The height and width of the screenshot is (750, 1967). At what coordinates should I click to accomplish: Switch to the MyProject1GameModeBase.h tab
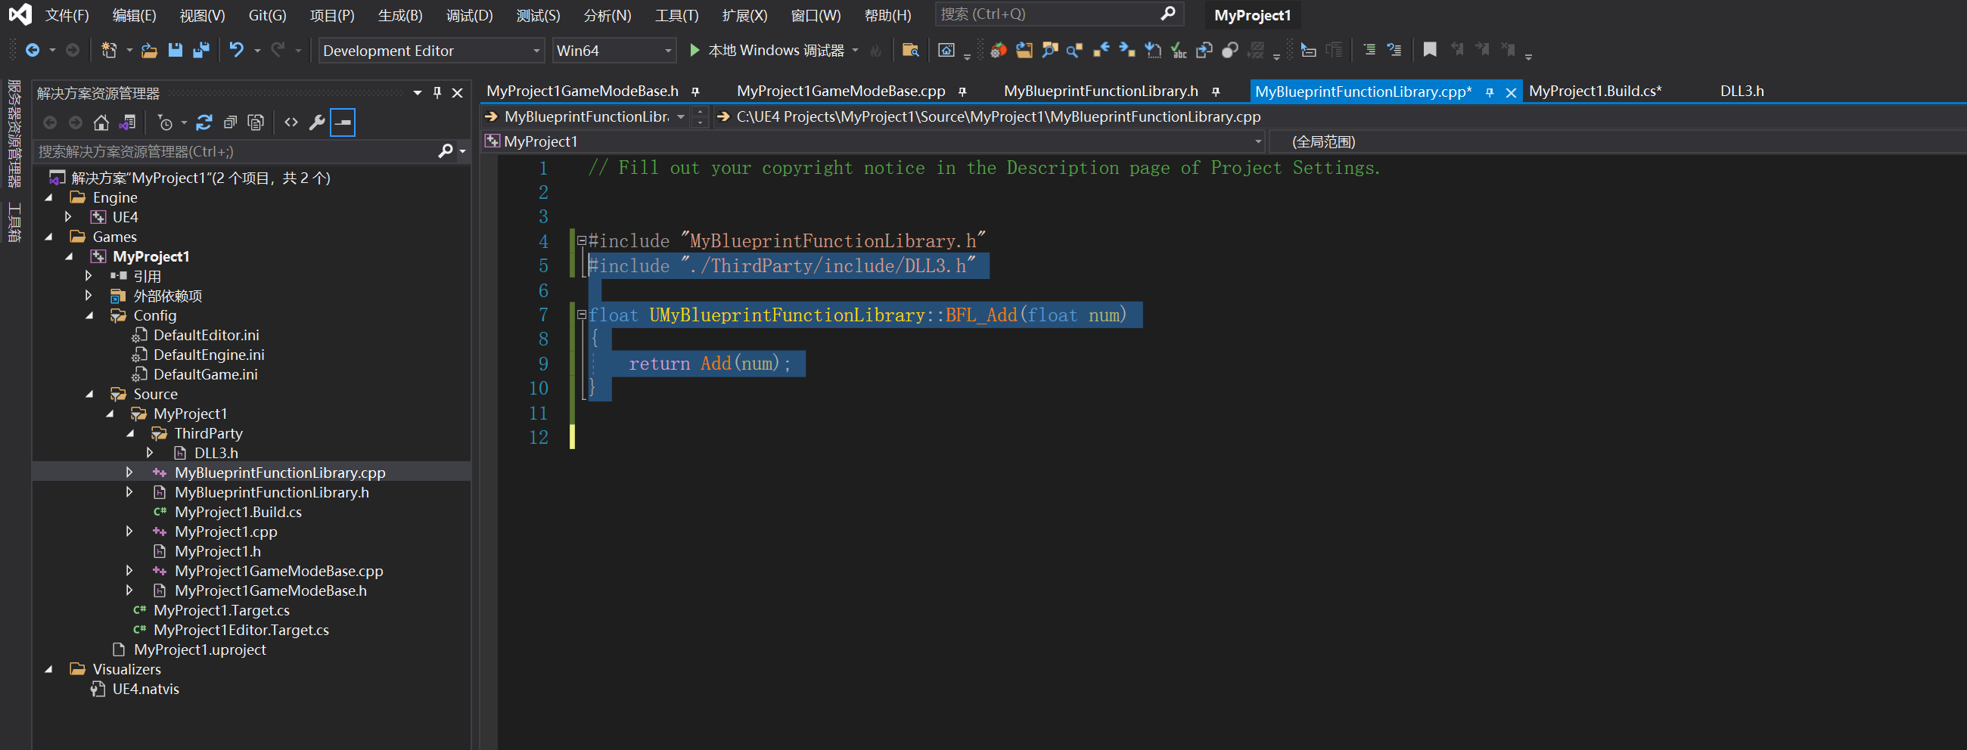click(583, 91)
